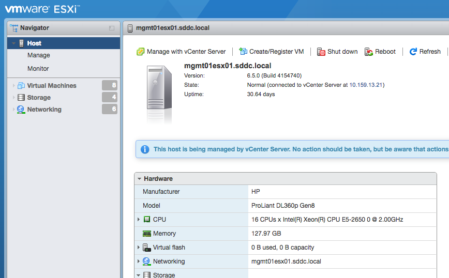Click the model value ProLiant DL360p Gen8
The width and height of the screenshot is (449, 278).
(x=283, y=206)
